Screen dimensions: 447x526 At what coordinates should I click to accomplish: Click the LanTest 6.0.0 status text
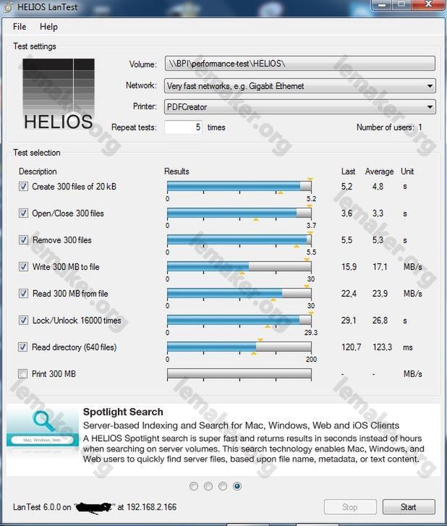[x=95, y=507]
